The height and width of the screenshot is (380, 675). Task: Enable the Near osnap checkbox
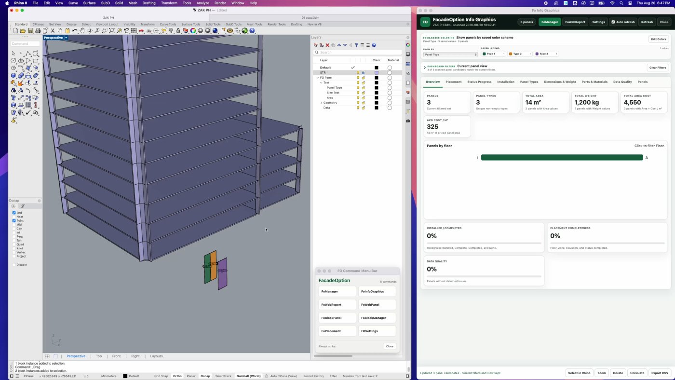coord(14,217)
